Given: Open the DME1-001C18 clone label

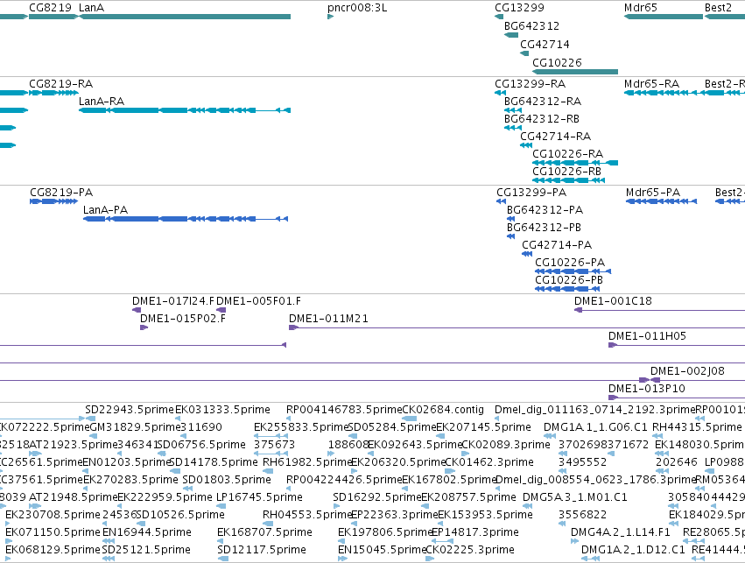Looking at the screenshot, I should tap(613, 301).
